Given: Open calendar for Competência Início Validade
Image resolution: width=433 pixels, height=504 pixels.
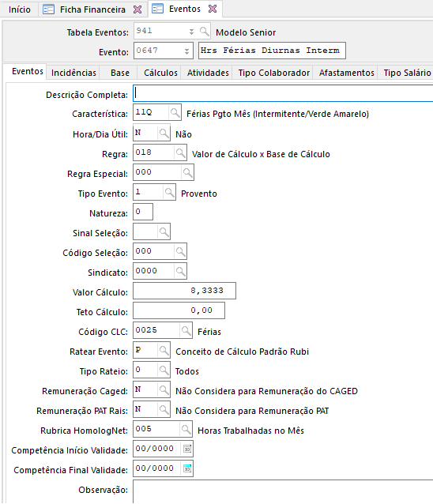Looking at the screenshot, I should coord(187,449).
